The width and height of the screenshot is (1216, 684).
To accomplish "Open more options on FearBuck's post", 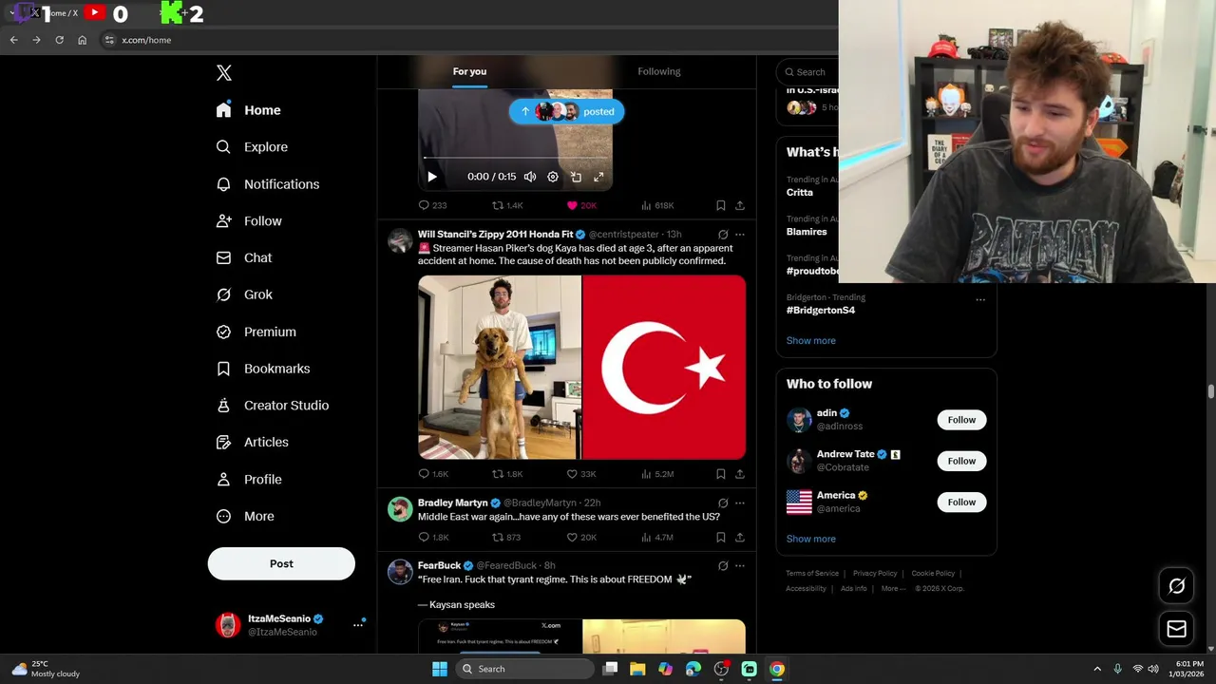I will click(x=740, y=566).
